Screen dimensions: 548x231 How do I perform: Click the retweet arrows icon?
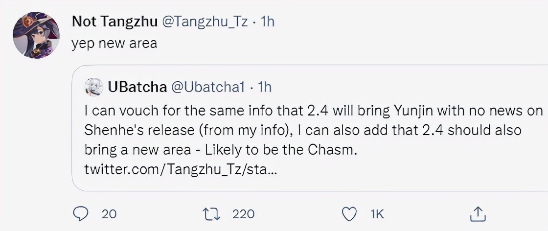pyautogui.click(x=212, y=213)
